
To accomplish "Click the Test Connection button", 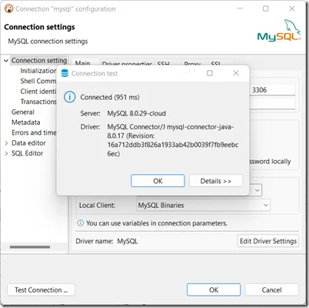I will point(42,290).
